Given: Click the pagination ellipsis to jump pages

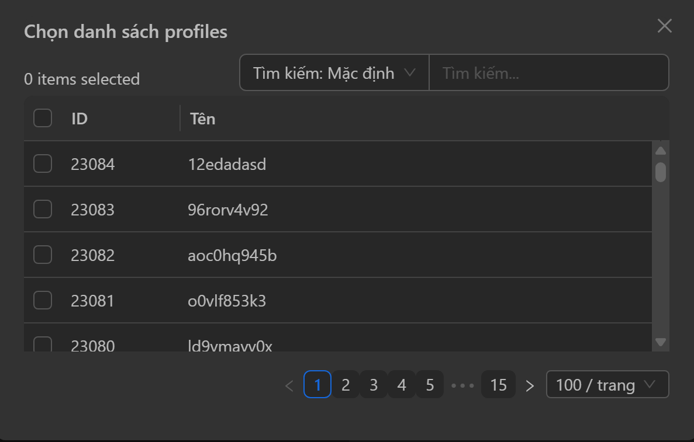Looking at the screenshot, I should 462,385.
